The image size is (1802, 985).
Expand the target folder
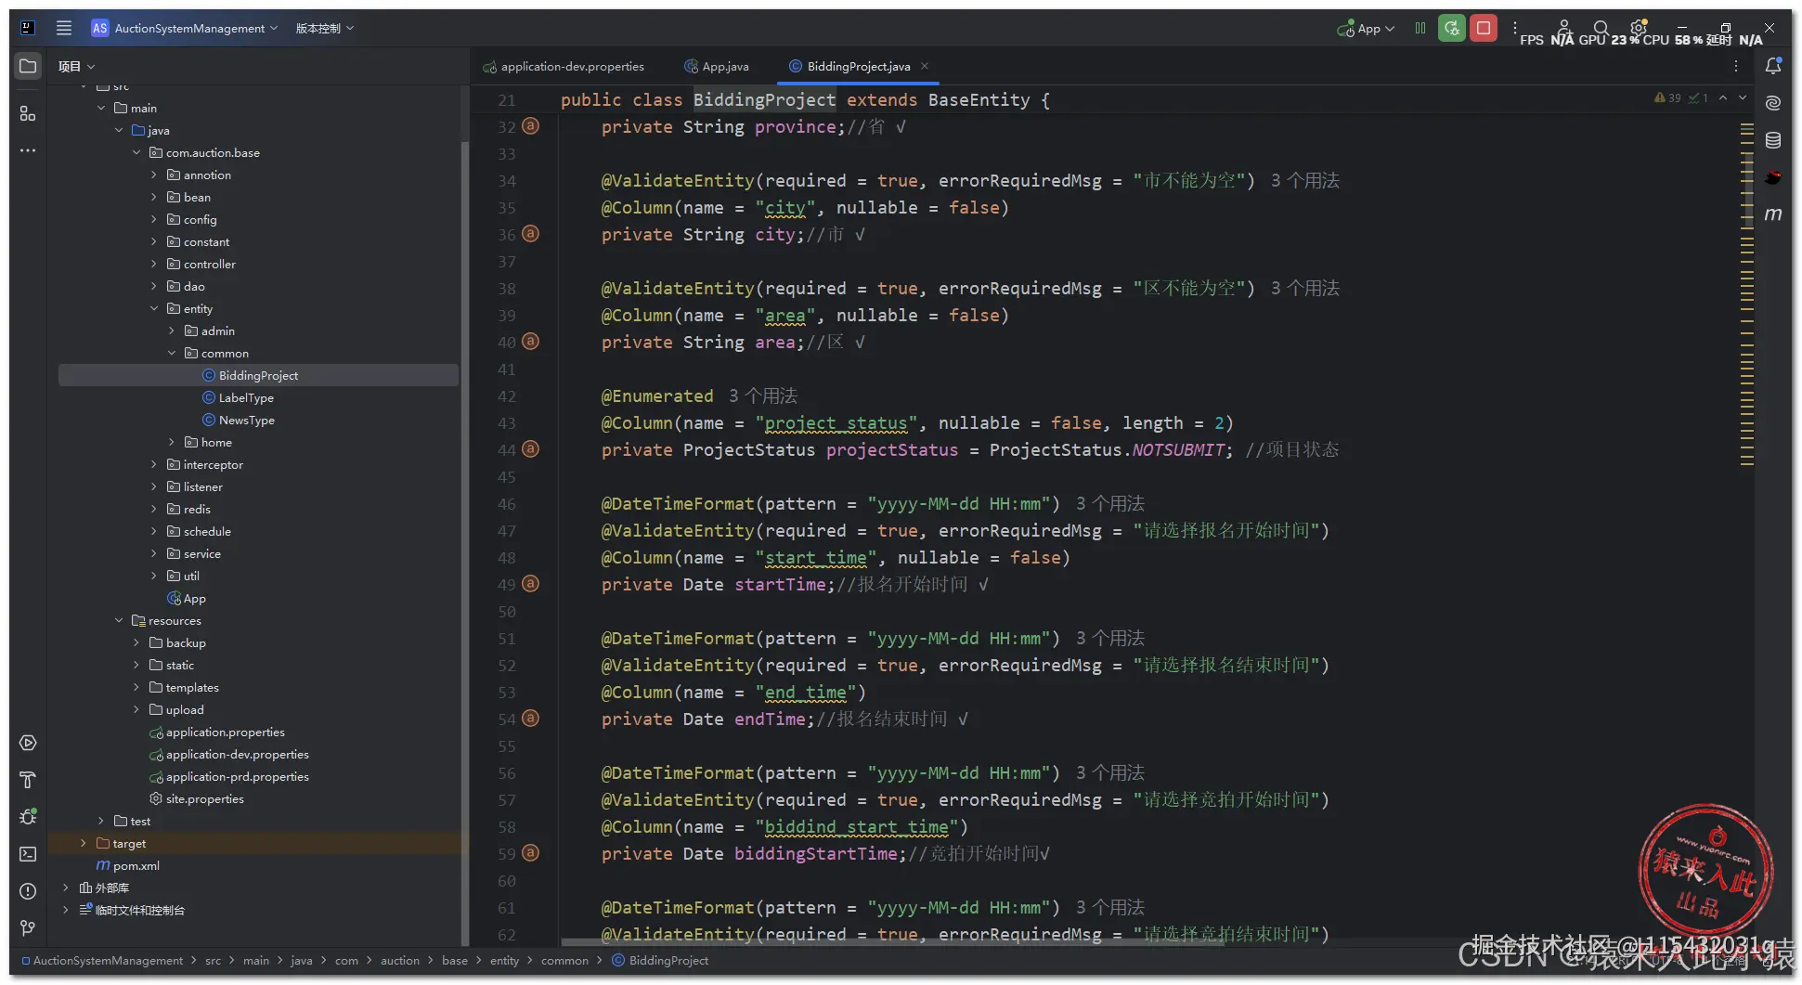click(84, 843)
